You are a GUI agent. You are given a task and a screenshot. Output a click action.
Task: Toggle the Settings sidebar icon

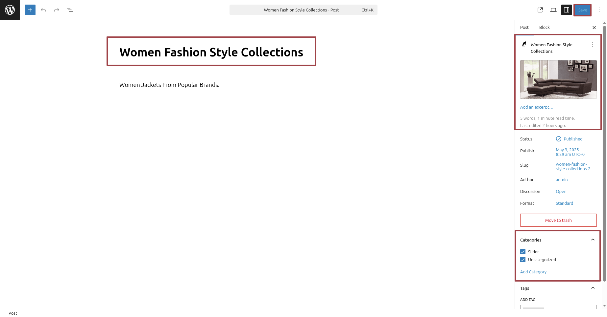tap(567, 10)
